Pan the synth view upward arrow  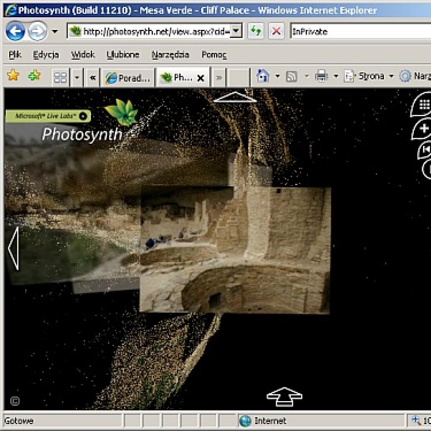point(235,97)
